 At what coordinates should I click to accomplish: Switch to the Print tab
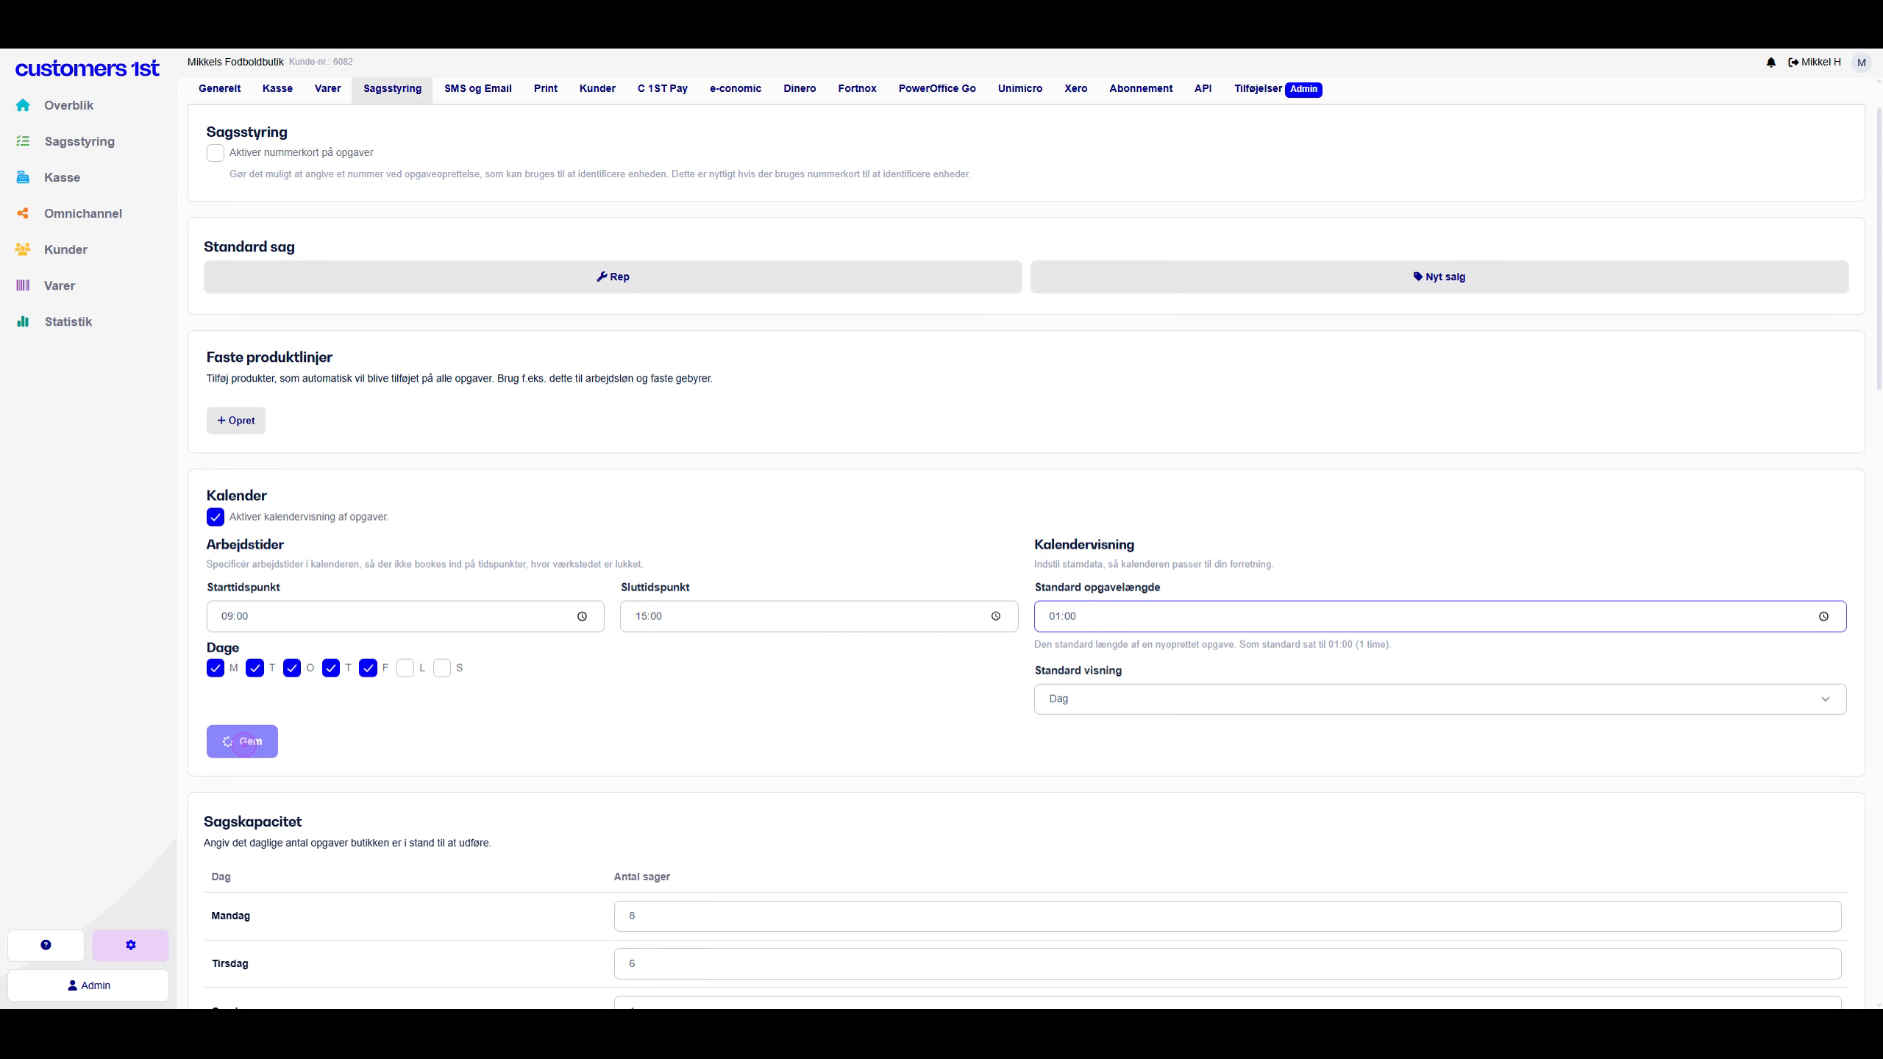pyautogui.click(x=546, y=89)
